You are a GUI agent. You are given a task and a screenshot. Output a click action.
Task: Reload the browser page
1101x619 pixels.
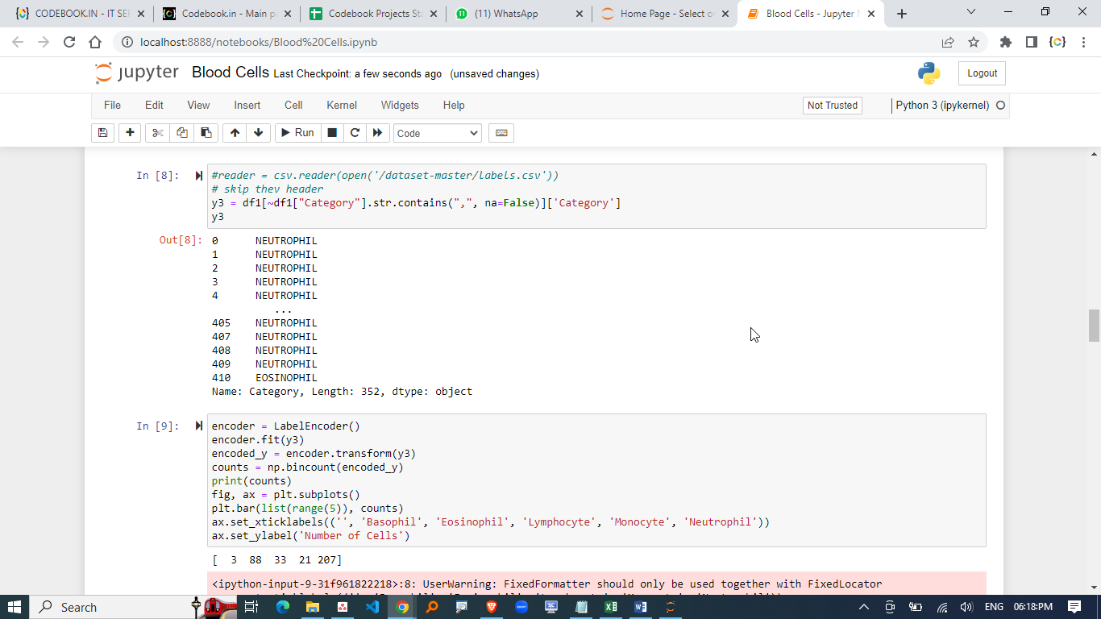tap(69, 42)
